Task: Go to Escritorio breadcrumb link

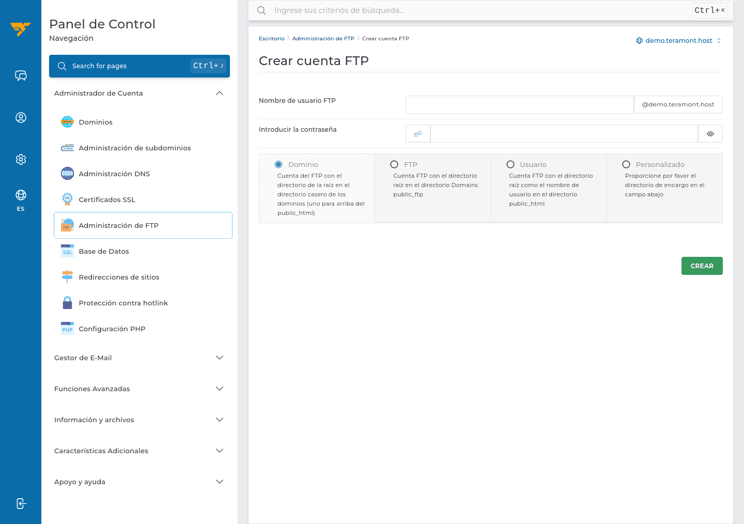Action: pos(272,39)
